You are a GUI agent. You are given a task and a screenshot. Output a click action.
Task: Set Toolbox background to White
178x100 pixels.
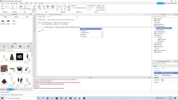10,89
